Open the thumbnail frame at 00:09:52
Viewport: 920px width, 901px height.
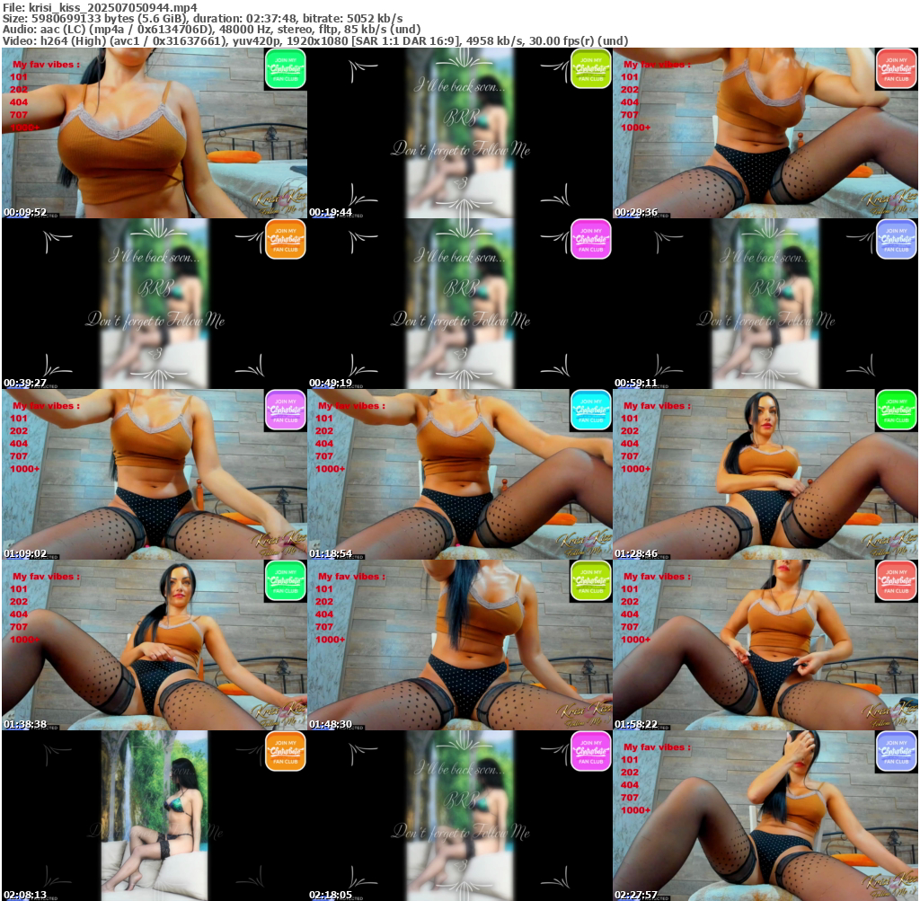coord(155,133)
